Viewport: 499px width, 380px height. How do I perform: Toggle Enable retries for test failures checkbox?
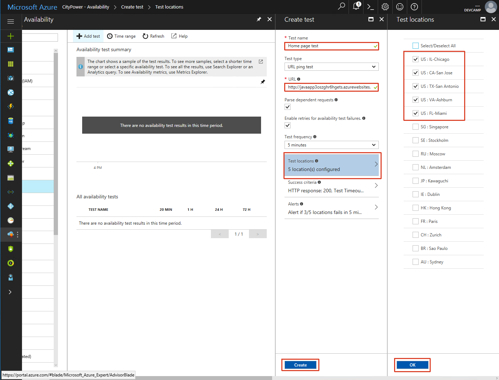(288, 125)
